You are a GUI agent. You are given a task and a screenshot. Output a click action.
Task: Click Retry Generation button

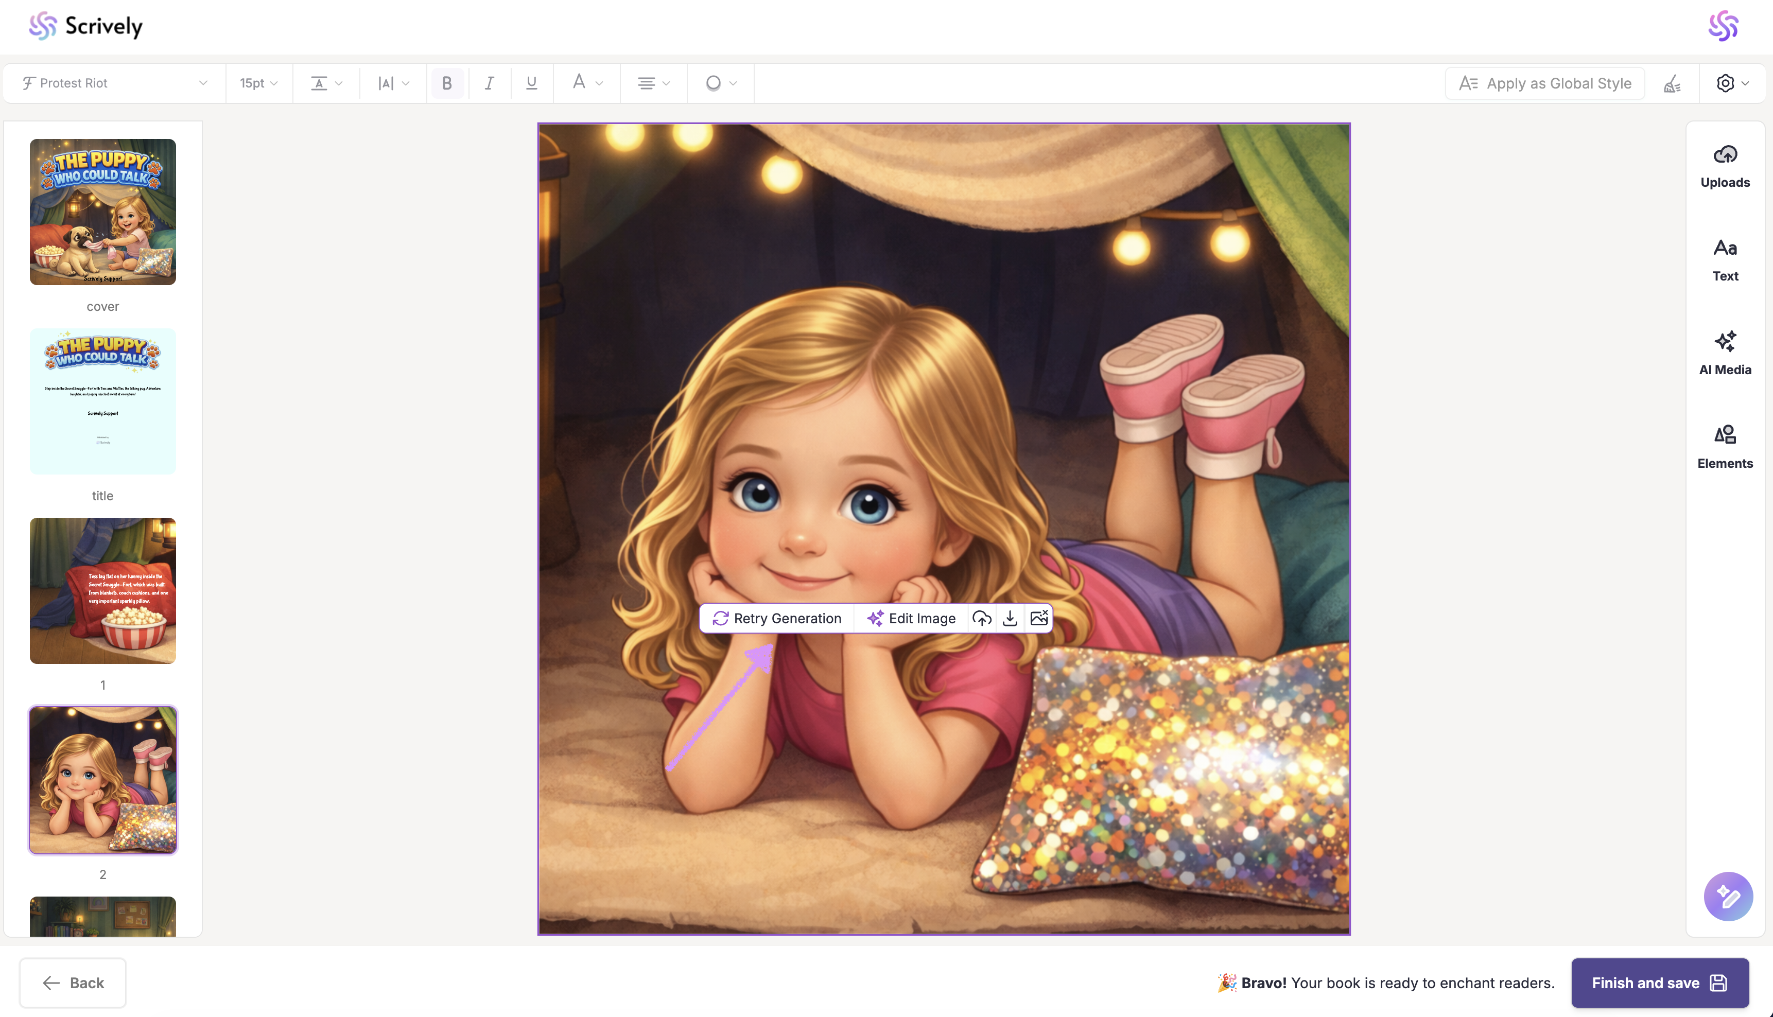coord(777,618)
